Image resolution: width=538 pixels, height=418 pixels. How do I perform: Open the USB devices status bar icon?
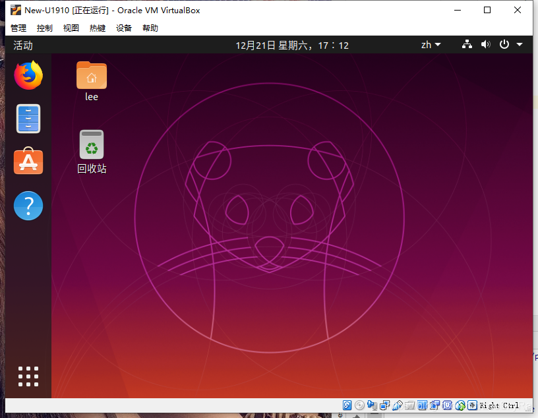pos(398,404)
